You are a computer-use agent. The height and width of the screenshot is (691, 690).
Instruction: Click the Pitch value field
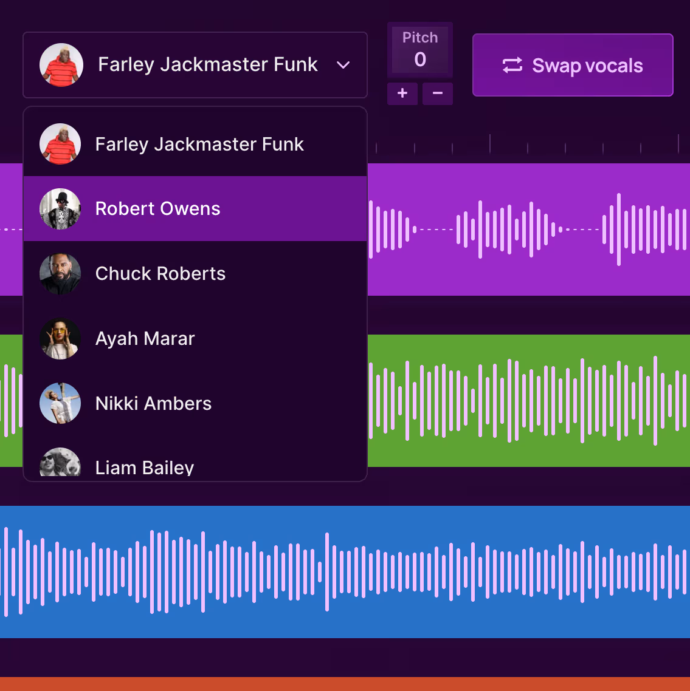click(x=420, y=50)
